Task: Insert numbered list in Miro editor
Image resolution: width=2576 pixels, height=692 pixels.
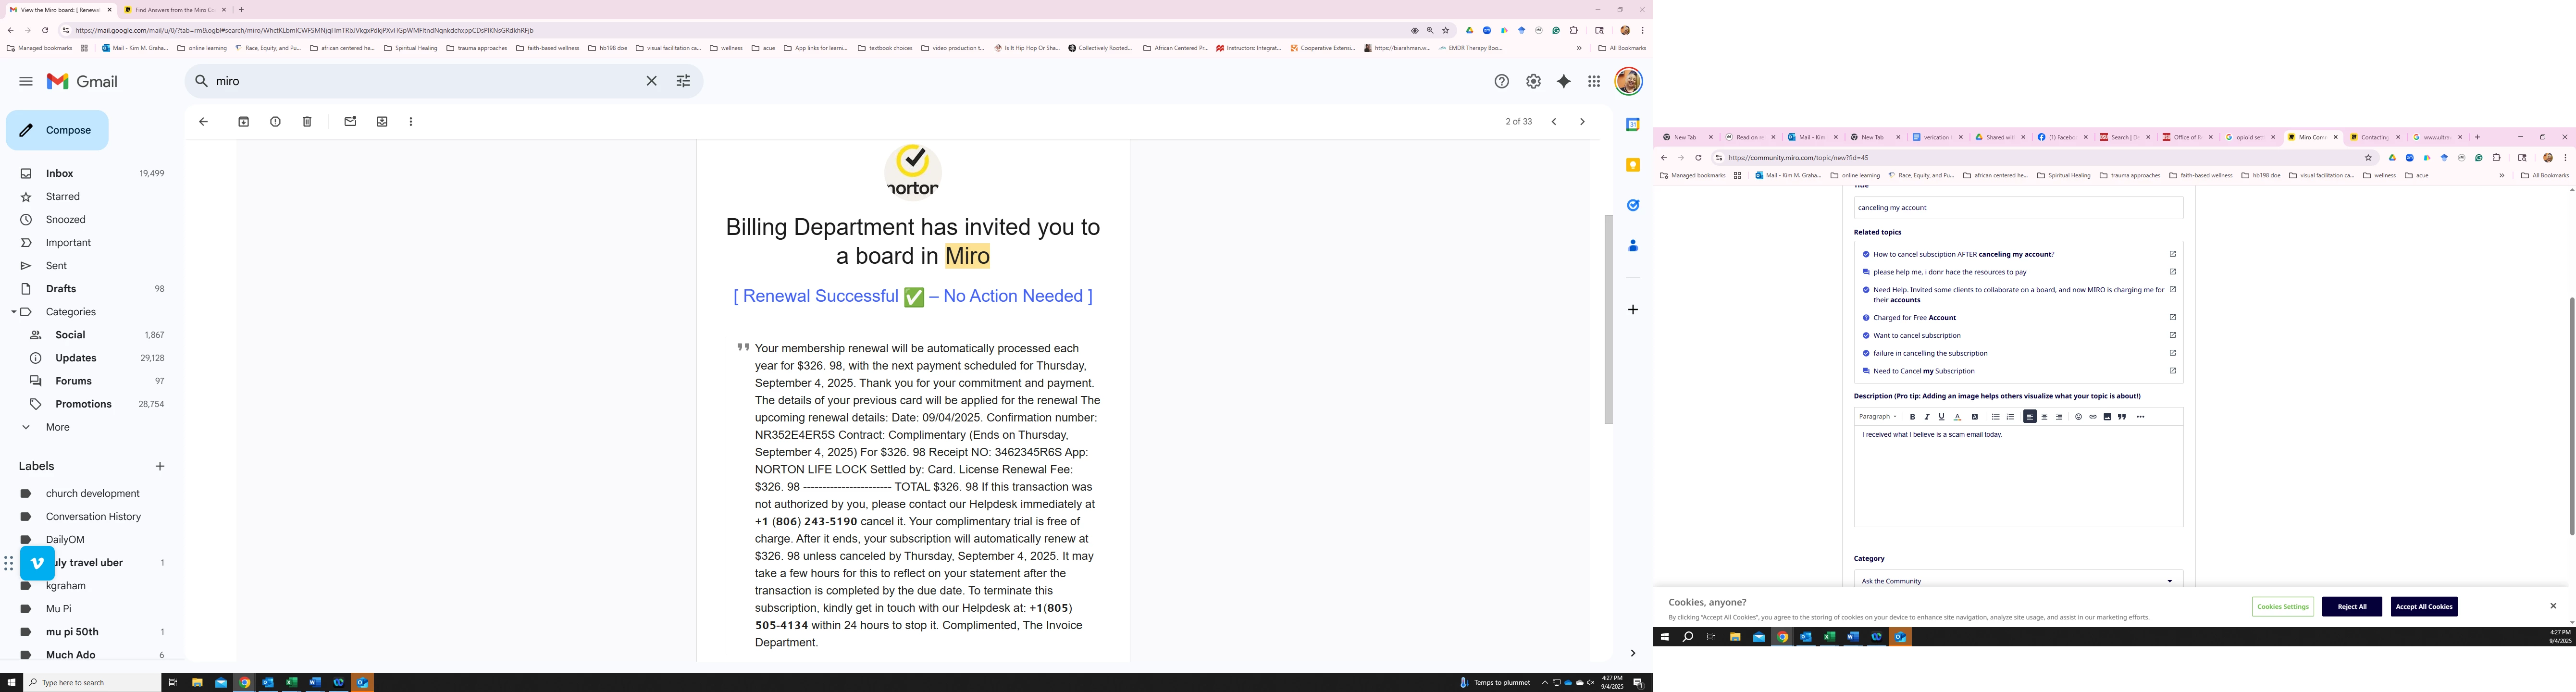Action: (2010, 417)
